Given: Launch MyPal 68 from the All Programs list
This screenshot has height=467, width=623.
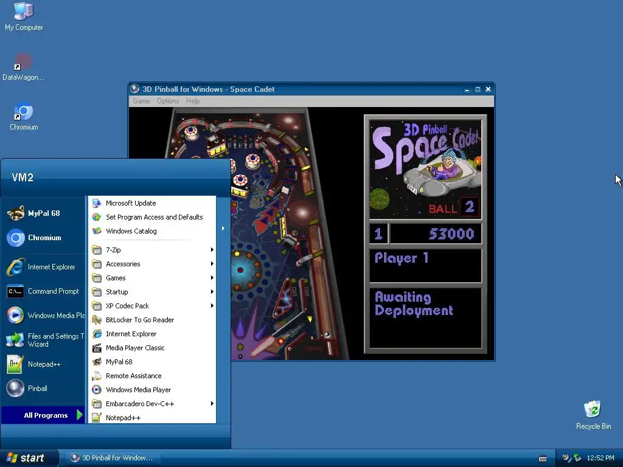Looking at the screenshot, I should click(x=152, y=362).
